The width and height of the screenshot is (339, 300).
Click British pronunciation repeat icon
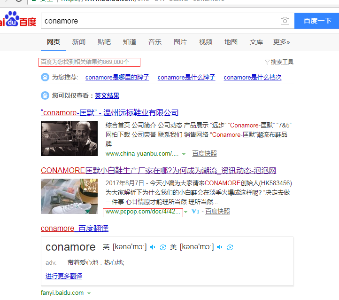pos(163,247)
